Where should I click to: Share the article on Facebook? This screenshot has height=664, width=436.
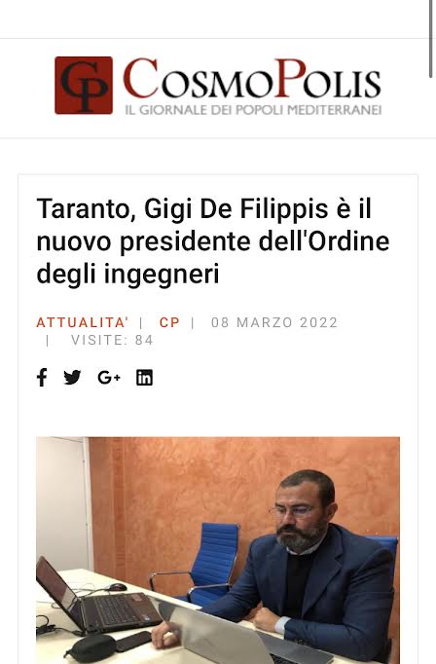(42, 377)
